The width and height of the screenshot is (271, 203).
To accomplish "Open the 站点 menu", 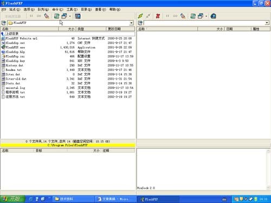I will point(15,9).
